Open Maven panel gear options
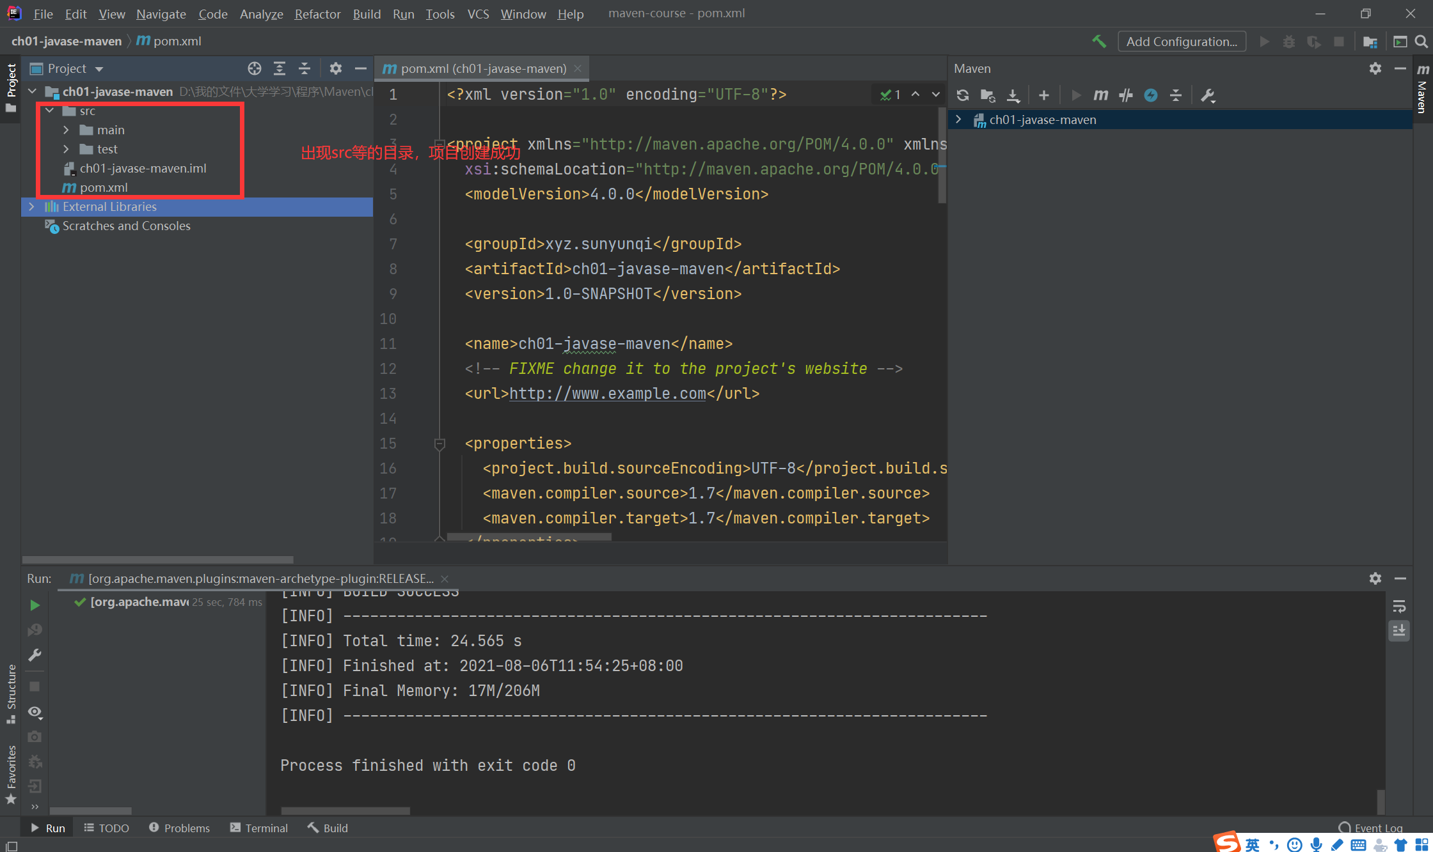This screenshot has width=1433, height=852. tap(1375, 68)
